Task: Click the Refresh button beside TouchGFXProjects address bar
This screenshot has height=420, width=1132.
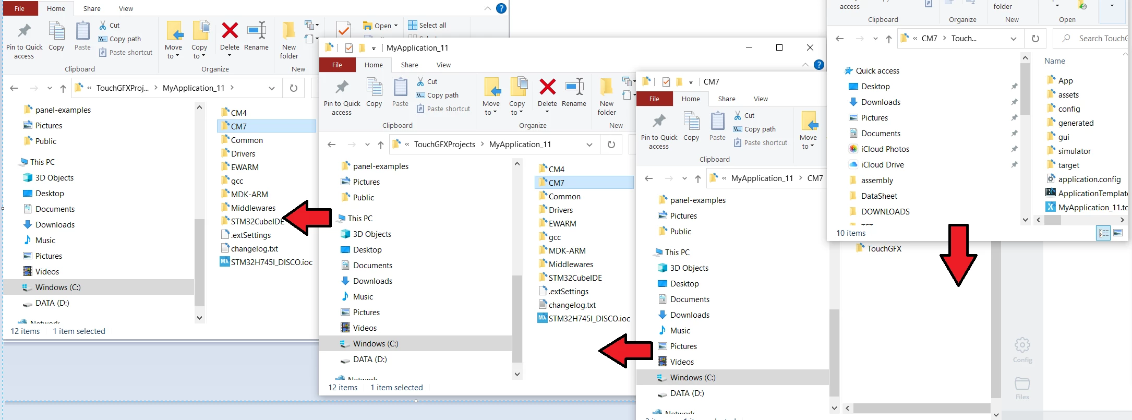Action: point(611,145)
